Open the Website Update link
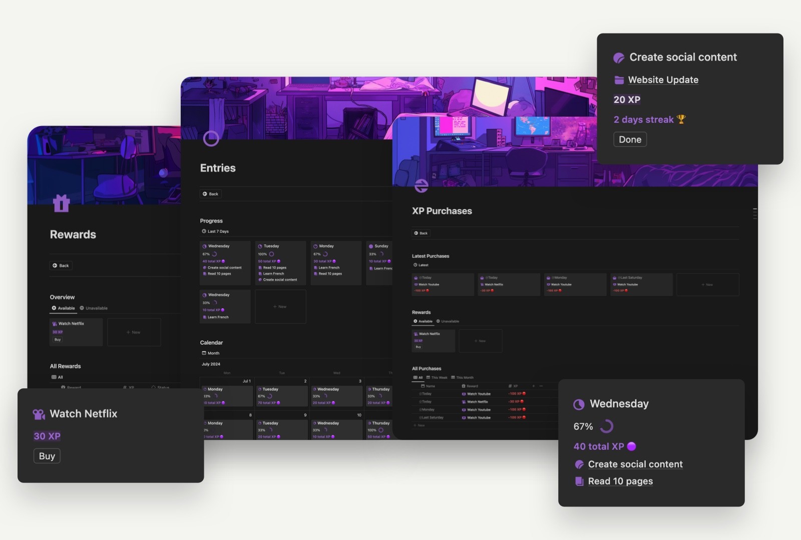This screenshot has width=801, height=540. (663, 80)
